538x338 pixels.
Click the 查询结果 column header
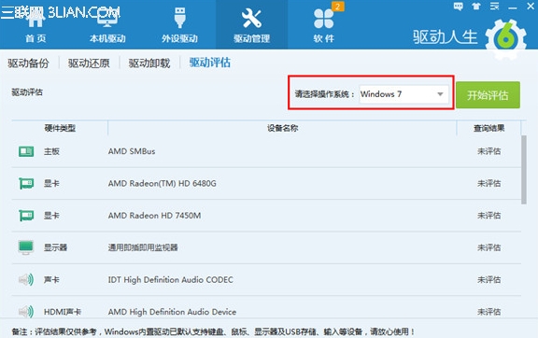488,128
